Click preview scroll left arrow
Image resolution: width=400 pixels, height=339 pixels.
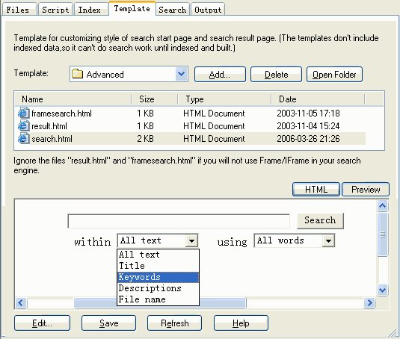coord(21,303)
